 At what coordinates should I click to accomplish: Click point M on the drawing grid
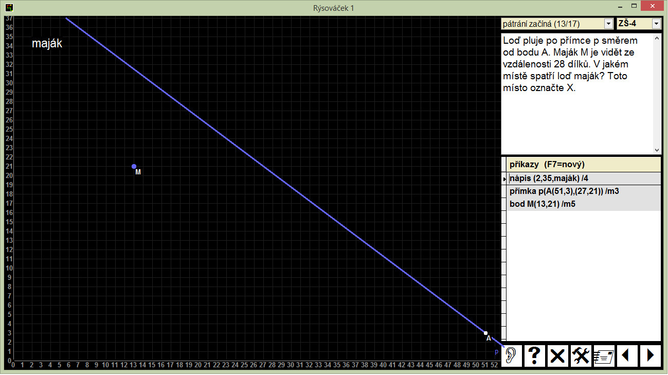(x=134, y=166)
